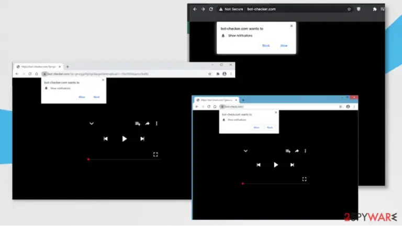
Task: Open a new tab in the left browser window
Action: coord(68,67)
